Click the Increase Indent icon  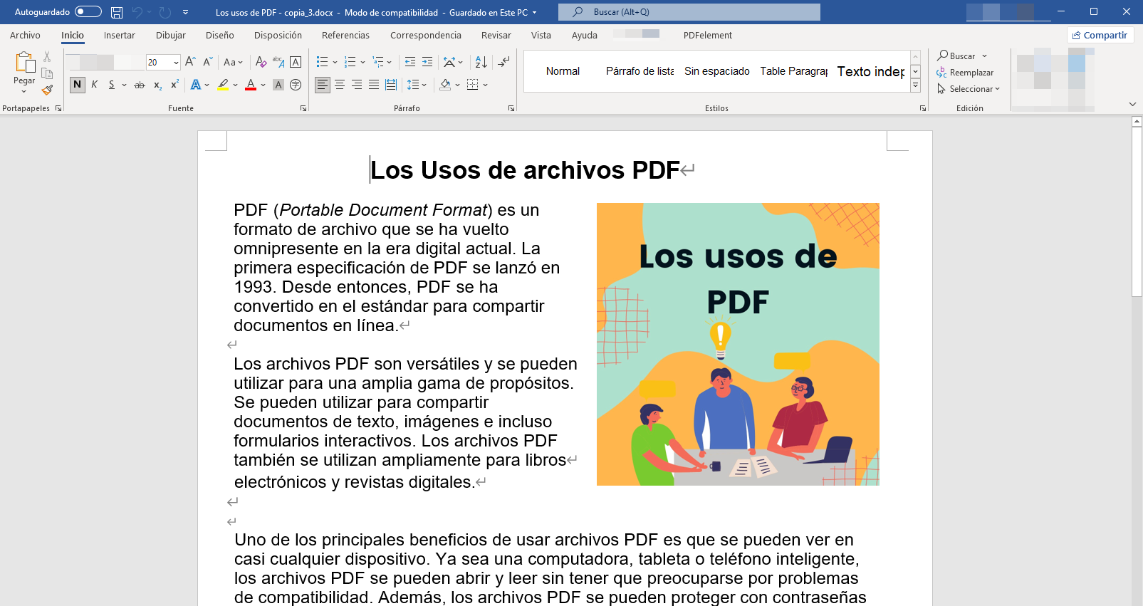click(427, 62)
